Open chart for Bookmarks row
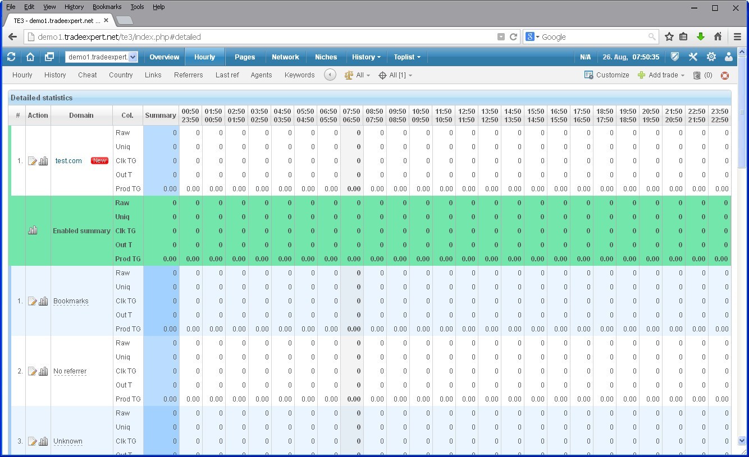The height and width of the screenshot is (457, 749). [x=43, y=301]
